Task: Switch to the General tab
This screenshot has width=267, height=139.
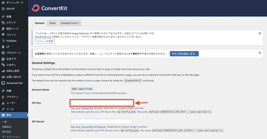Action: 39,23
